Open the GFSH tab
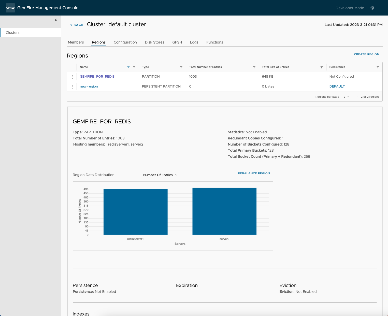 coord(177,42)
